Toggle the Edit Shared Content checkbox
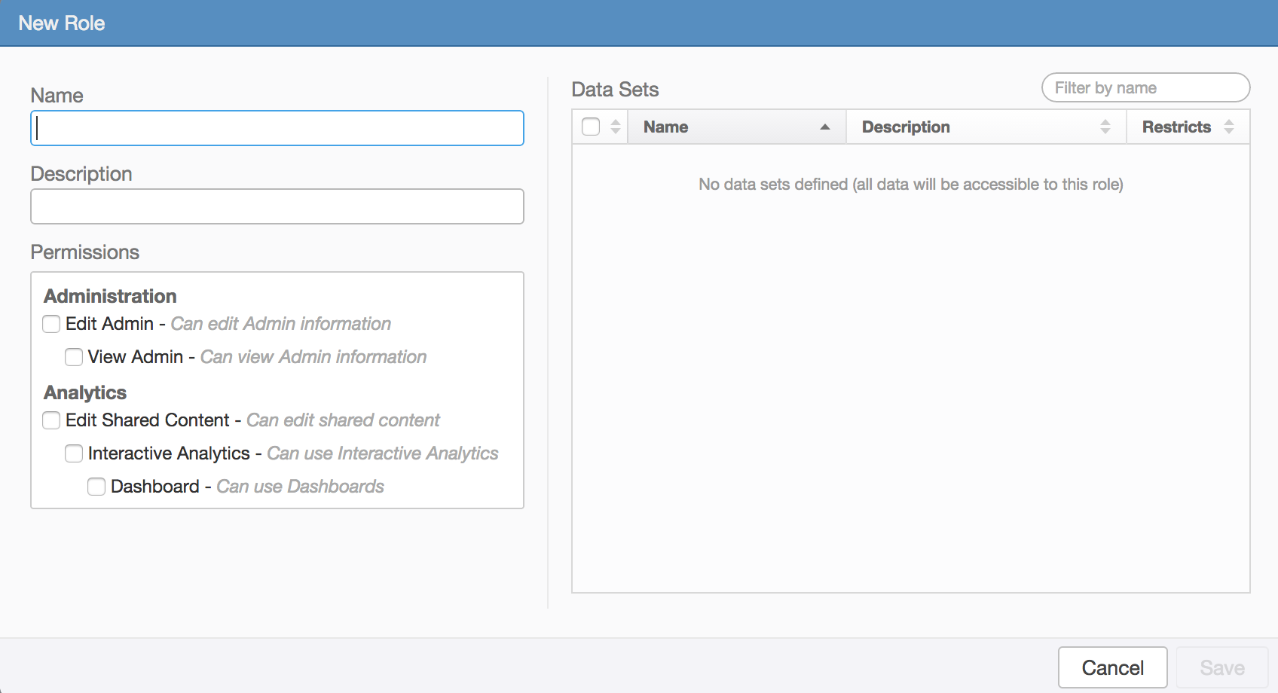Image resolution: width=1278 pixels, height=693 pixels. tap(51, 420)
